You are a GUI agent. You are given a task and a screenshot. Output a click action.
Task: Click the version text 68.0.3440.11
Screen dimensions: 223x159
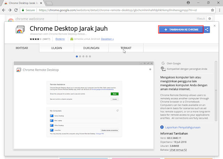tap(174, 138)
